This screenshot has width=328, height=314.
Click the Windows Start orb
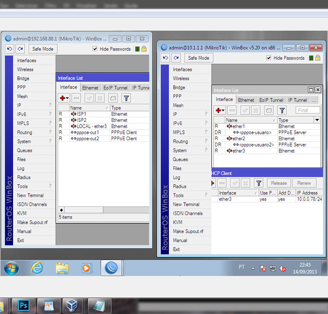(12, 268)
